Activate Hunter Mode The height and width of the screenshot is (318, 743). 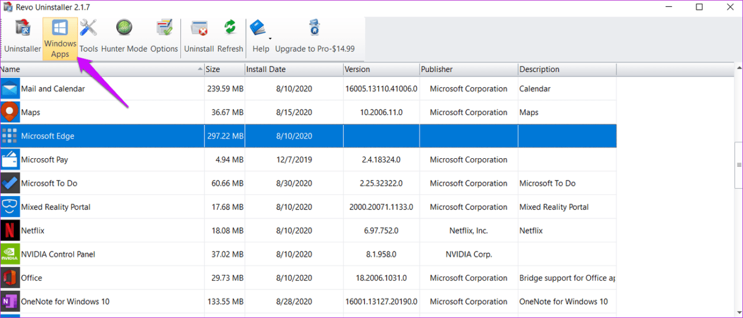[124, 37]
